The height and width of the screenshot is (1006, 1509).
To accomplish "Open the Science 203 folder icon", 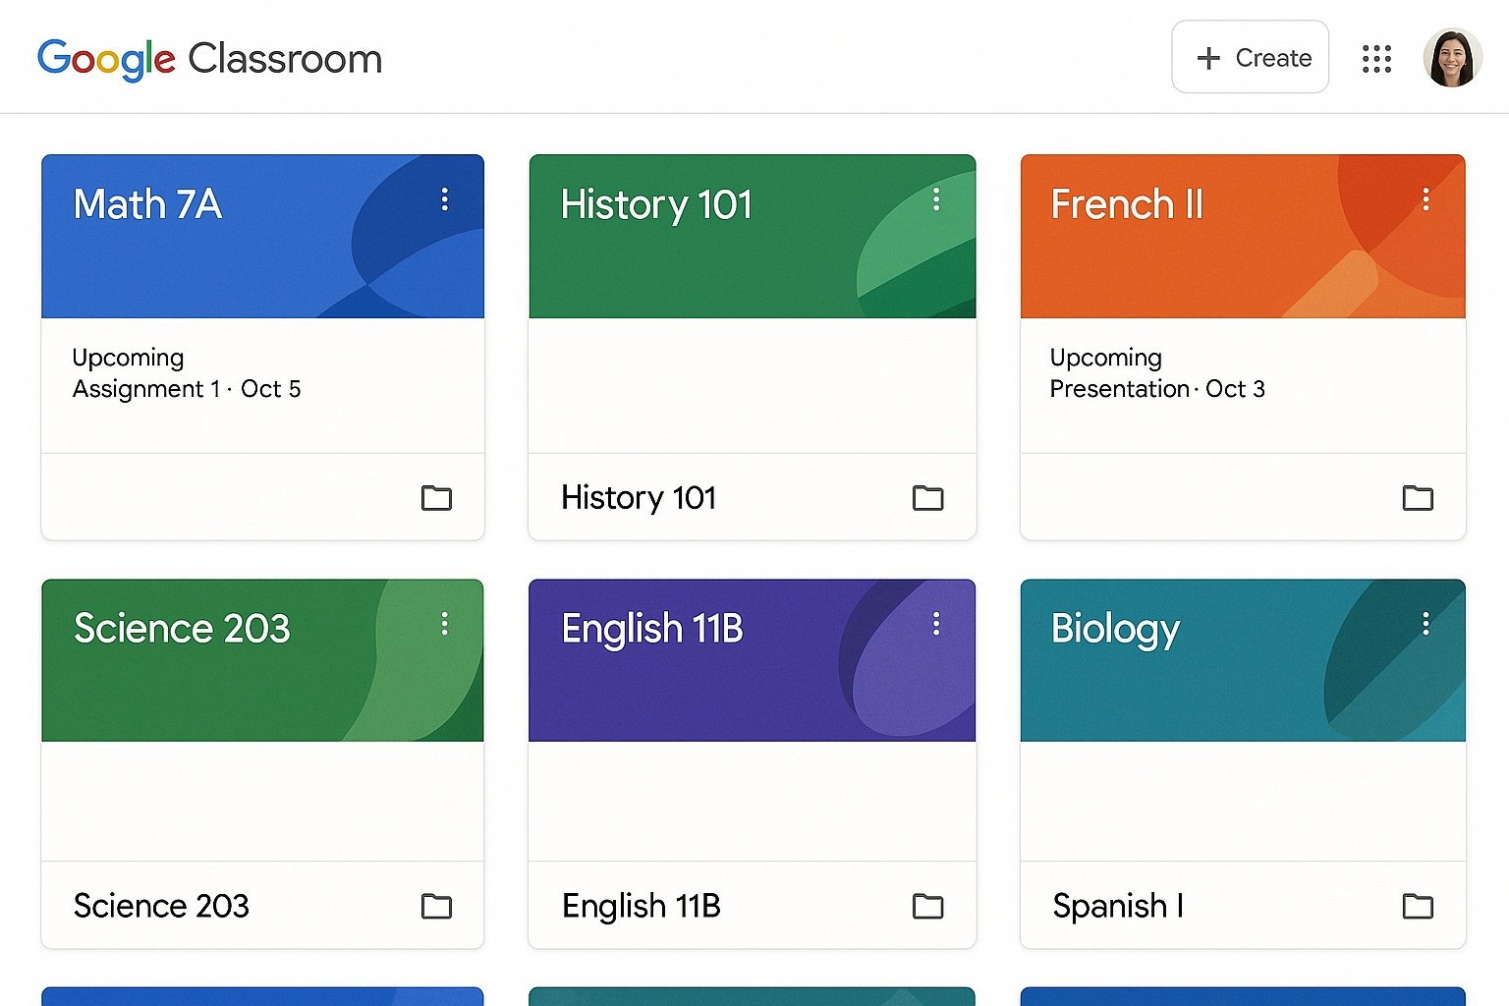I will (437, 906).
